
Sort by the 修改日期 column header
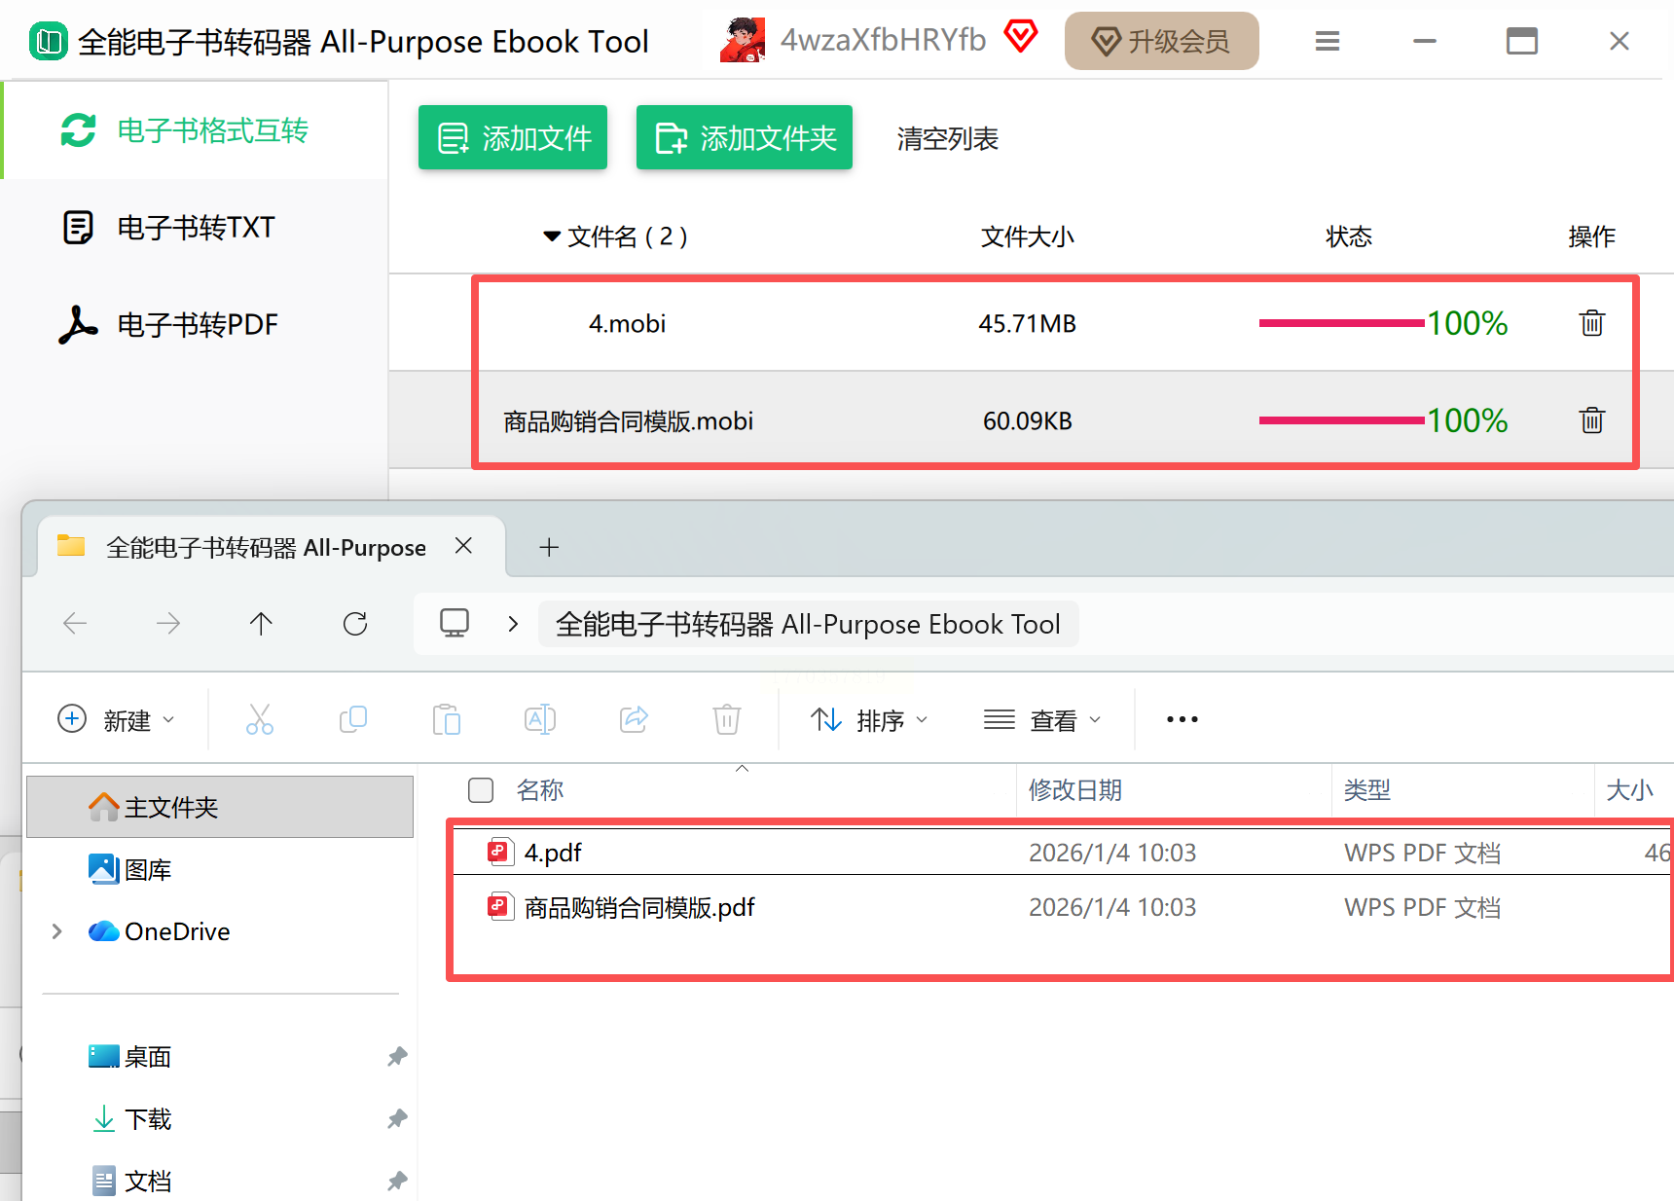(x=1075, y=790)
